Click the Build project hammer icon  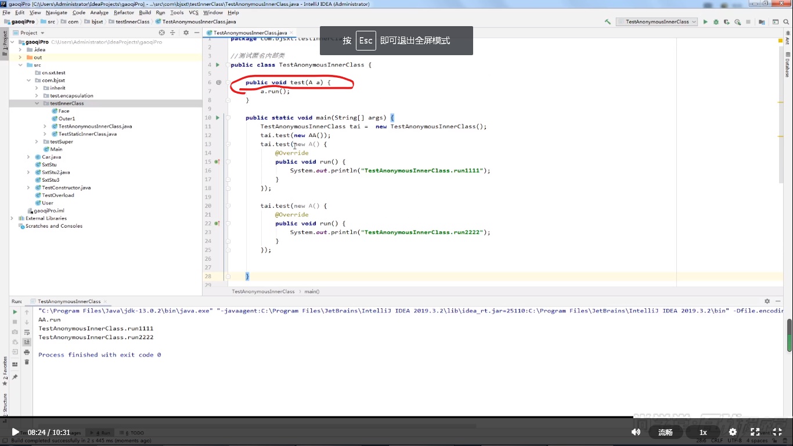click(x=608, y=22)
